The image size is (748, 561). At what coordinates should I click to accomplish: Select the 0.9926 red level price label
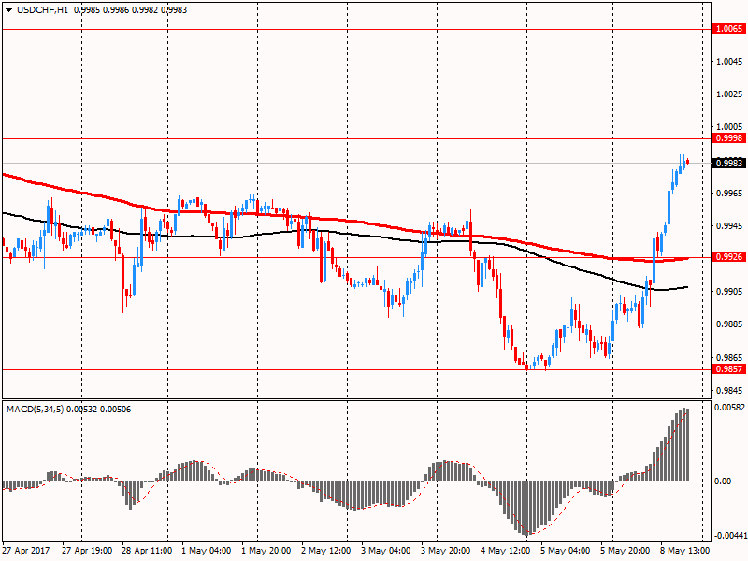pyautogui.click(x=729, y=257)
